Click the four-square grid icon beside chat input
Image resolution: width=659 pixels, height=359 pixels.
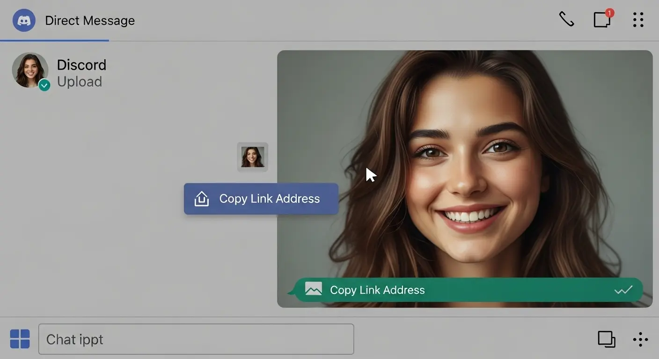[20, 339]
